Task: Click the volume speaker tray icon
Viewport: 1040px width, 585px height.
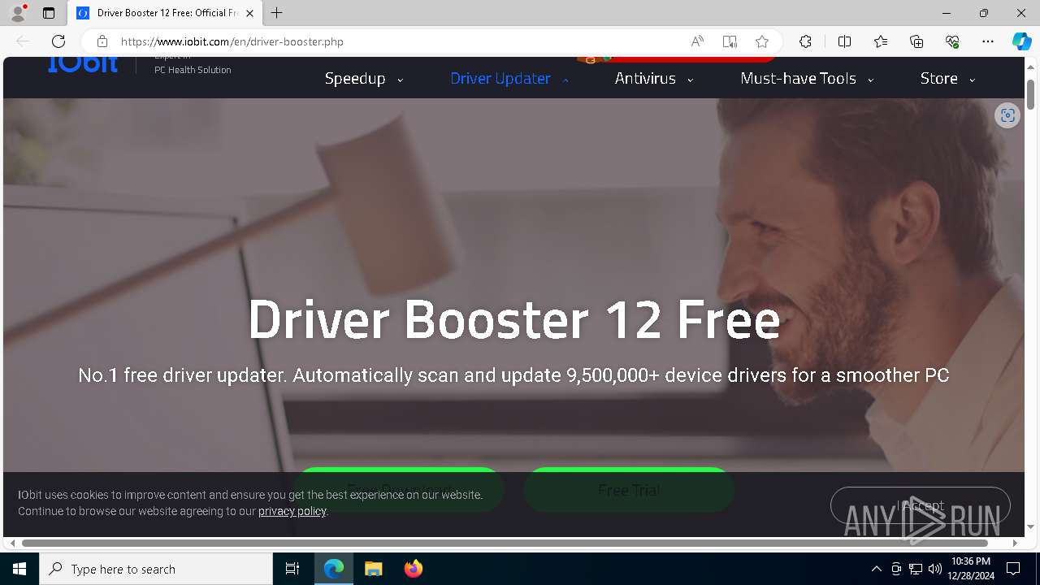Action: [x=935, y=569]
